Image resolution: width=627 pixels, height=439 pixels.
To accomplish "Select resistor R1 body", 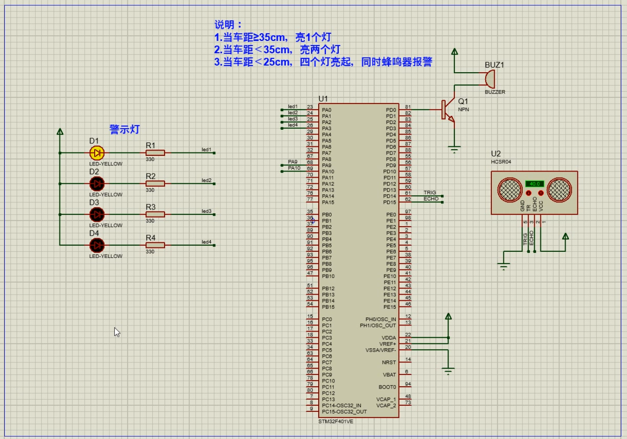I will point(155,153).
